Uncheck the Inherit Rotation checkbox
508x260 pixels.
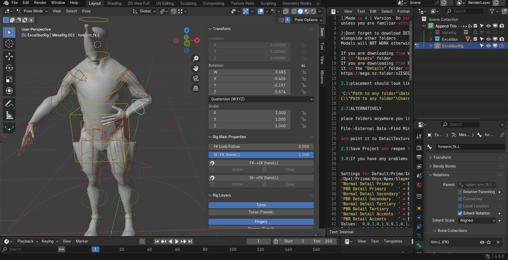click(460, 213)
